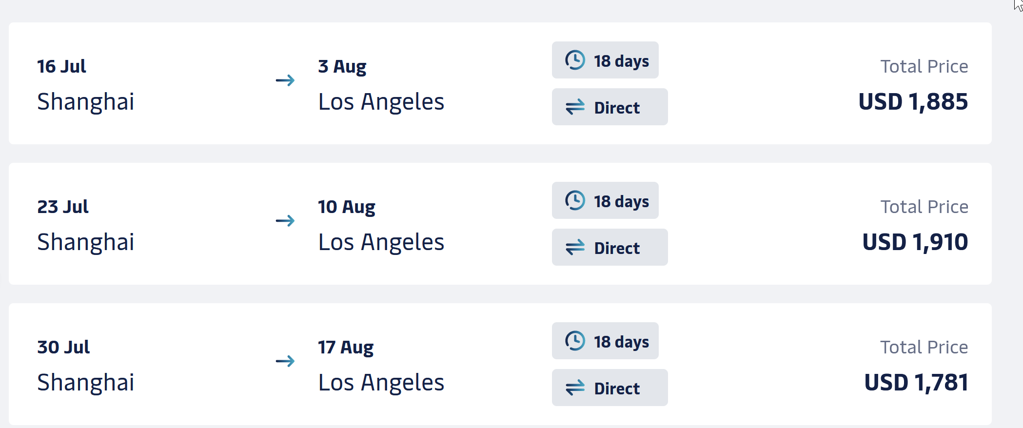1023x428 pixels.
Task: Click the route arrow on 16 Jul flight
Action: tap(285, 80)
